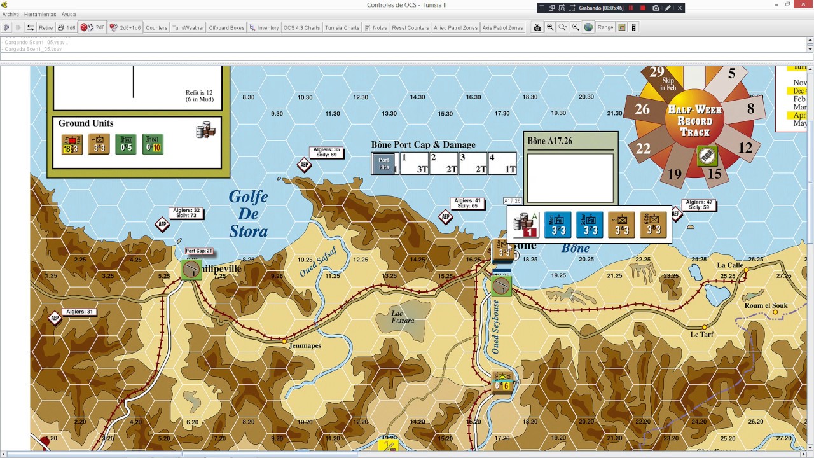Click the AEP marker labeled Algiers: 32
814x458 pixels.
tap(162, 225)
